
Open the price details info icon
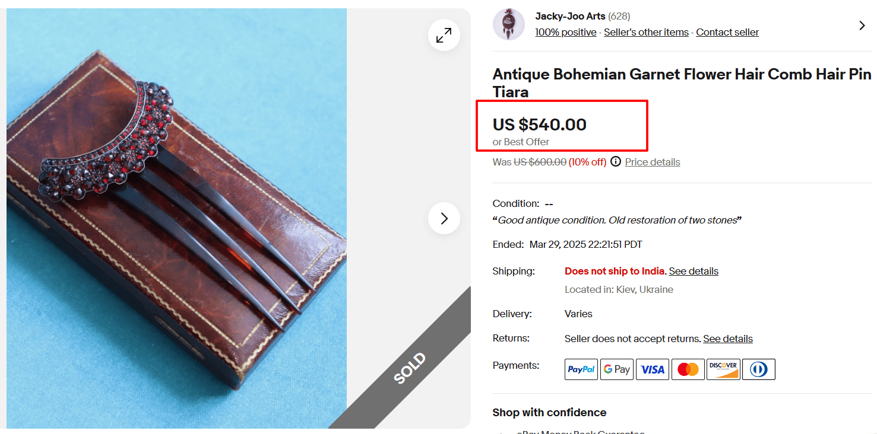[x=616, y=161]
